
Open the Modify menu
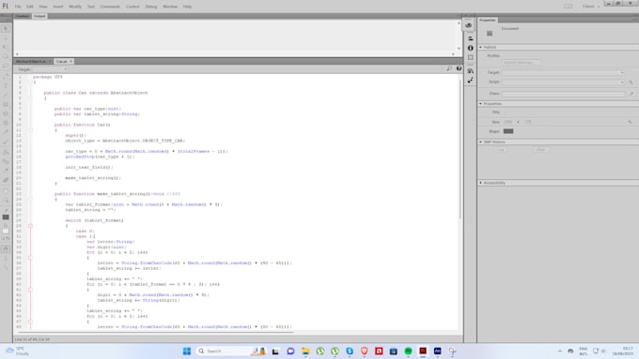pos(75,7)
